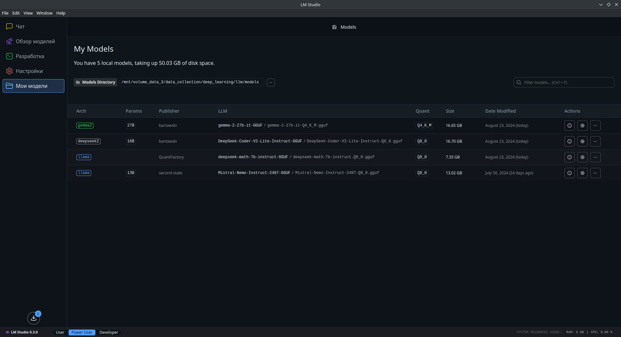This screenshot has height=337, width=621.
Task: Open the Edit menu
Action: coord(16,13)
